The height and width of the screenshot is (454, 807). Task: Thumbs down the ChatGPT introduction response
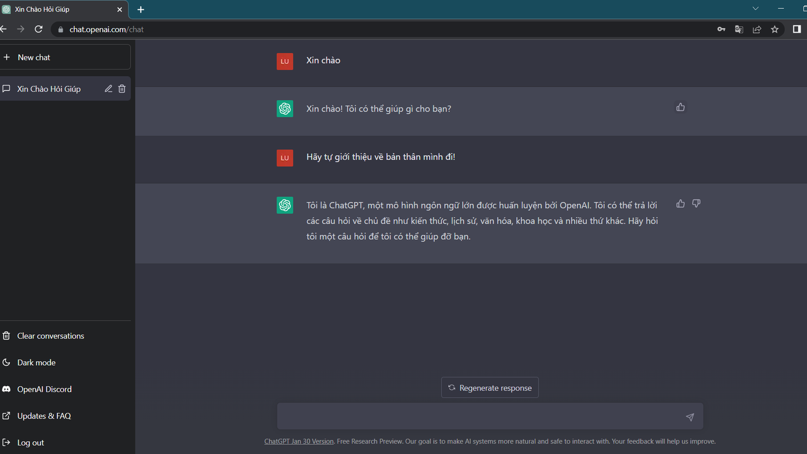pyautogui.click(x=696, y=204)
